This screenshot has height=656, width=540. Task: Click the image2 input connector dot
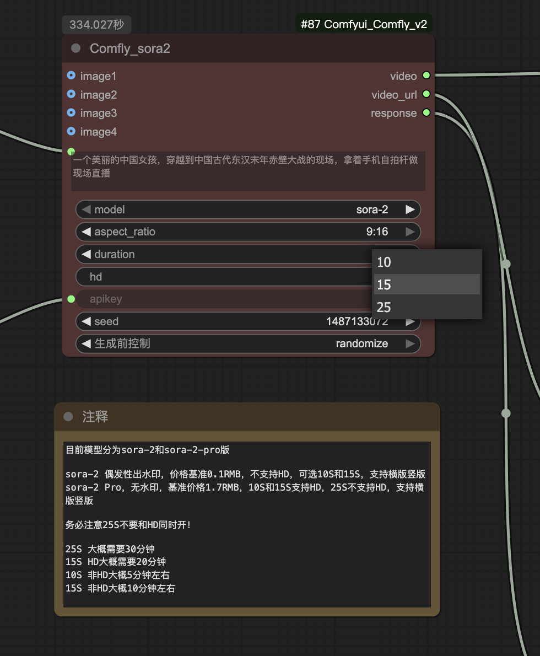click(71, 94)
